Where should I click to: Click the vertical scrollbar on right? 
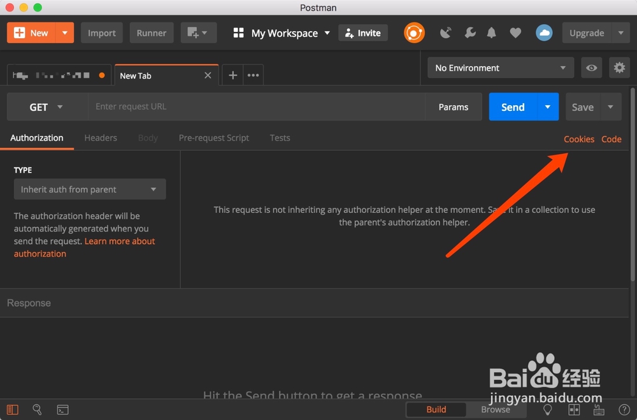point(633,185)
